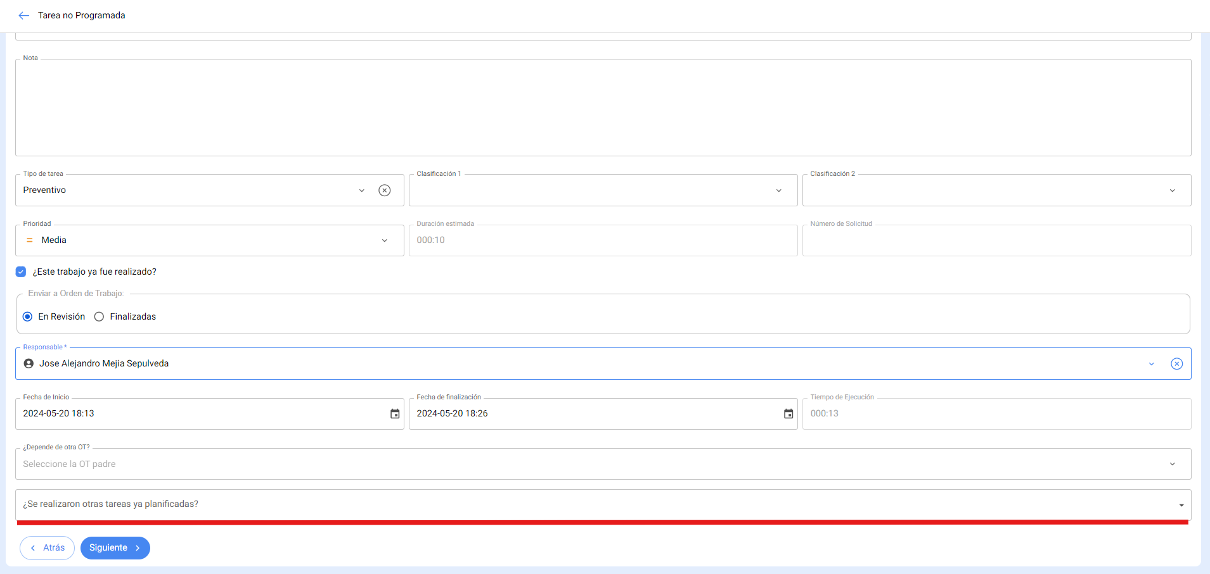Select the Finalizadas radio option
This screenshot has width=1210, height=574.
[x=100, y=317]
